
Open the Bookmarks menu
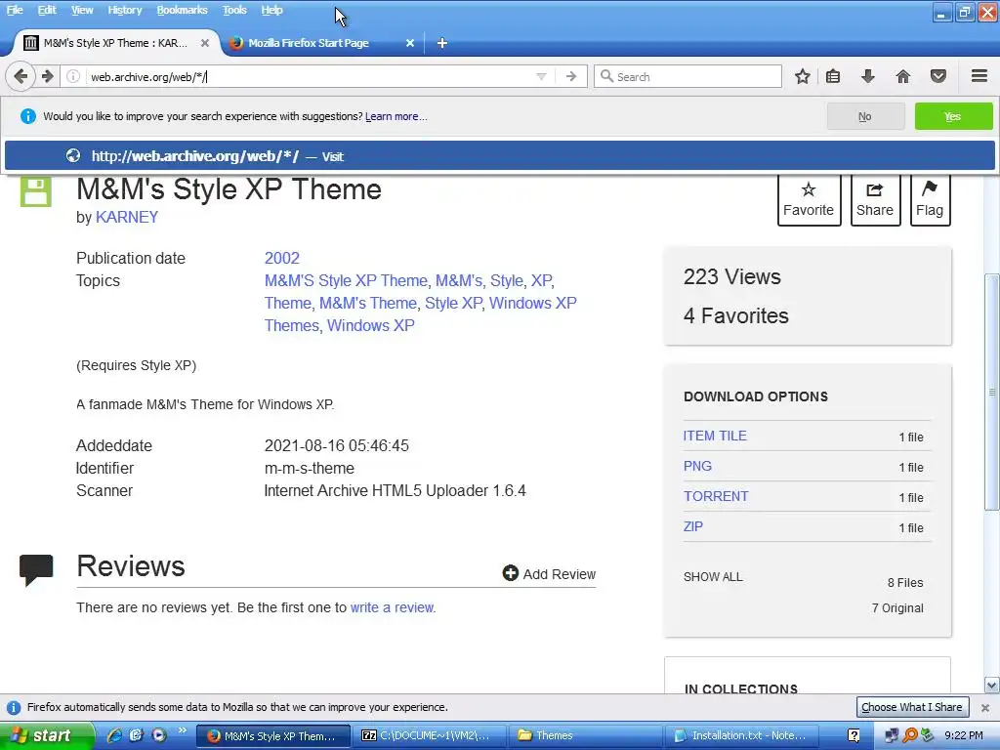(182, 10)
